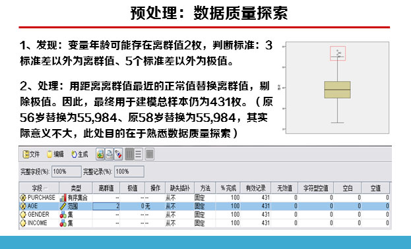Open the 文件 menu
411x249 pixels.
pos(31,154)
